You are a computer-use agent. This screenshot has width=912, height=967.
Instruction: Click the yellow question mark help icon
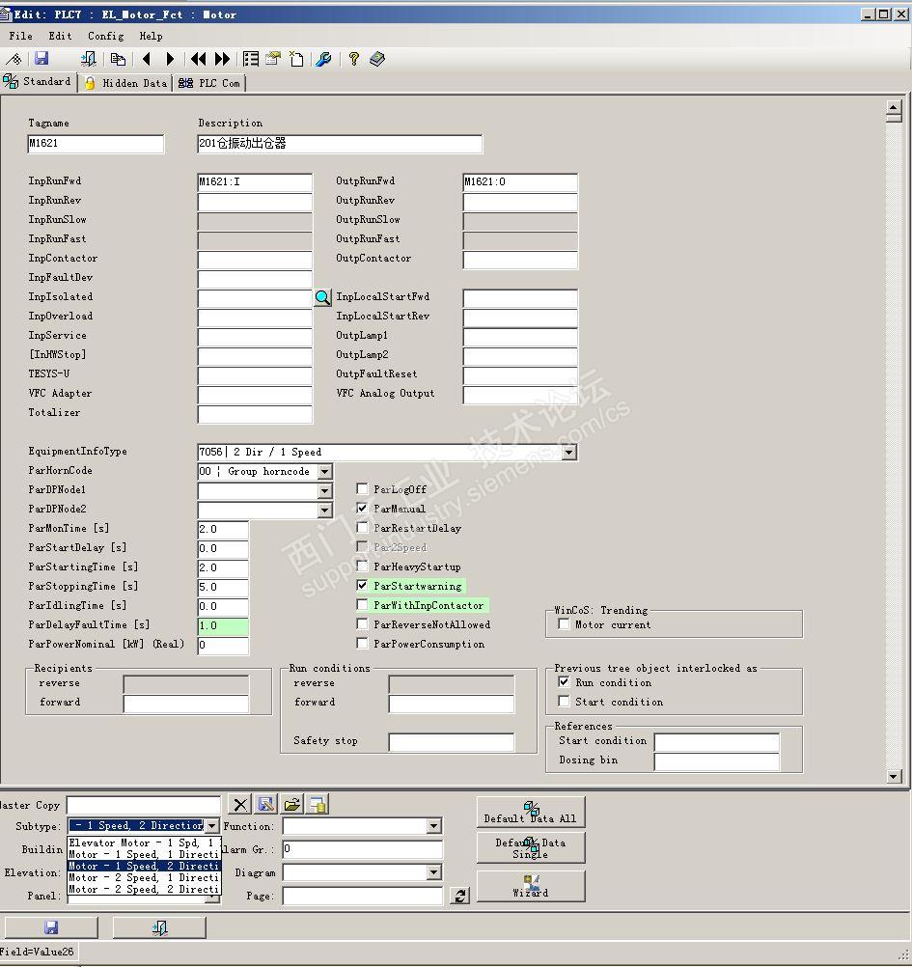pos(353,59)
